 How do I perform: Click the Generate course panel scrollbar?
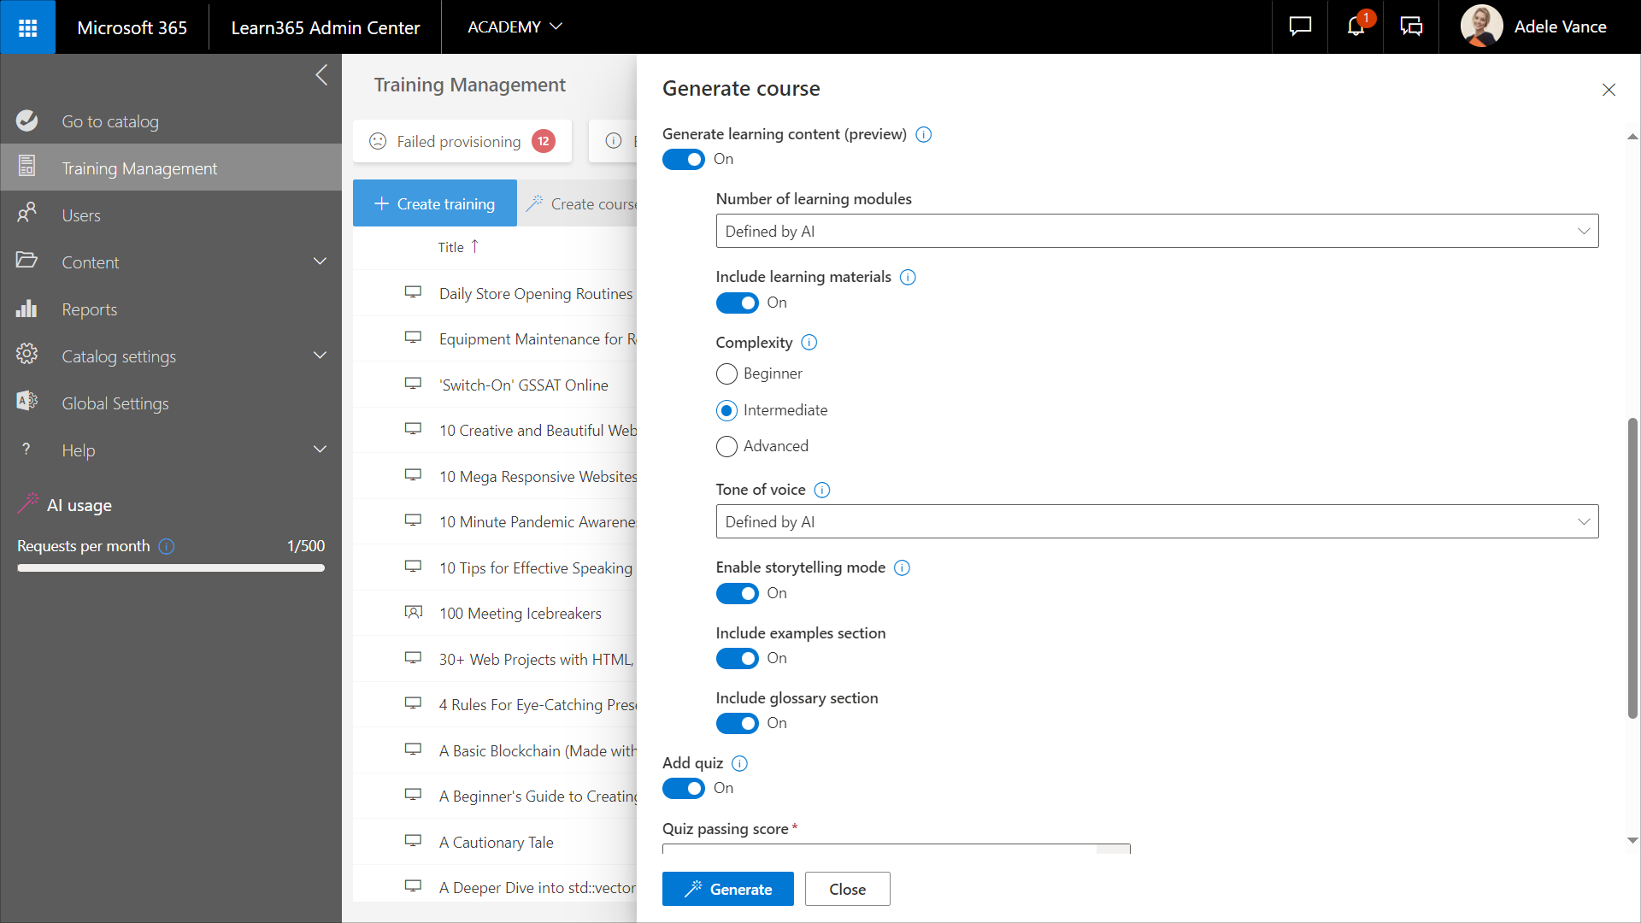[x=1632, y=568]
